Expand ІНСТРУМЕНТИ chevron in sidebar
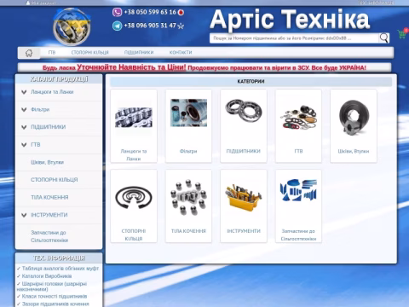 (24, 215)
